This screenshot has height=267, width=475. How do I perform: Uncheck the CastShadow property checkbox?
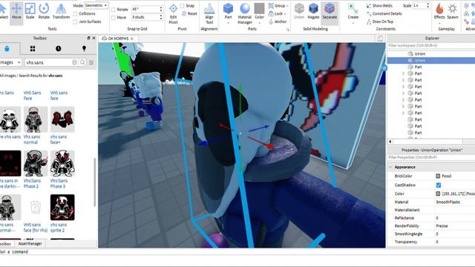coord(439,185)
